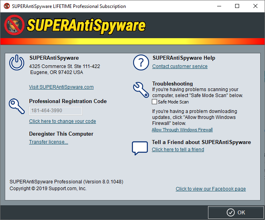The image size is (265, 220).
Task: Click the 4325 Commerce St. address line
Action: click(65, 66)
